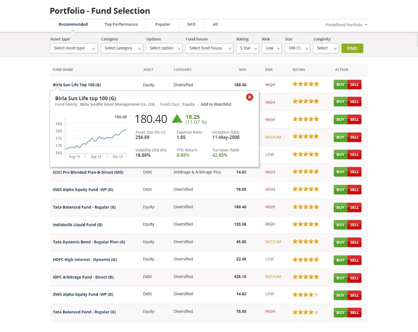The image size is (418, 332).
Task: Buy Tata Dynamic Bond - Regular Plan (G)
Action: (x=340, y=243)
